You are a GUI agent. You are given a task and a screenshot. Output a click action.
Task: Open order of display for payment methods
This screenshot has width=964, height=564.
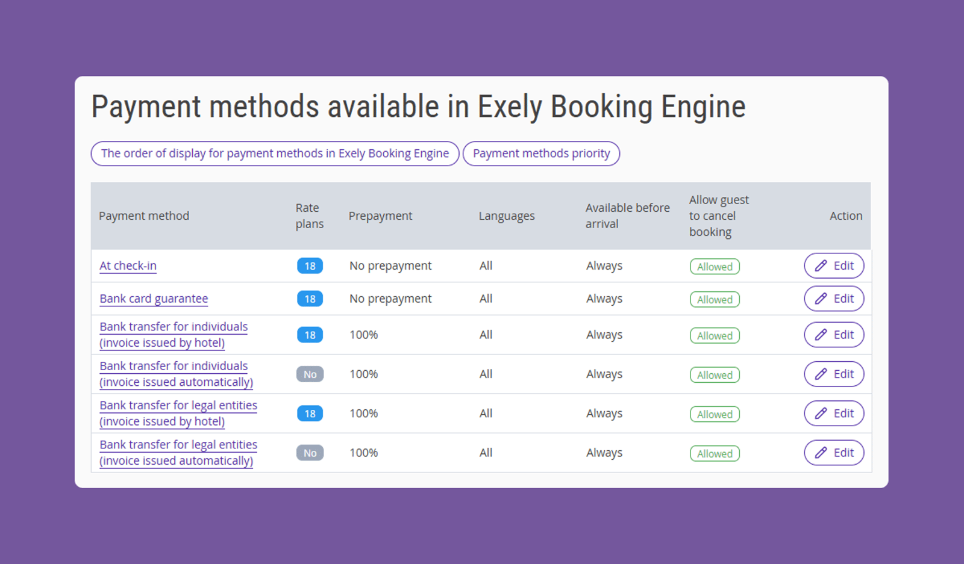[275, 153]
